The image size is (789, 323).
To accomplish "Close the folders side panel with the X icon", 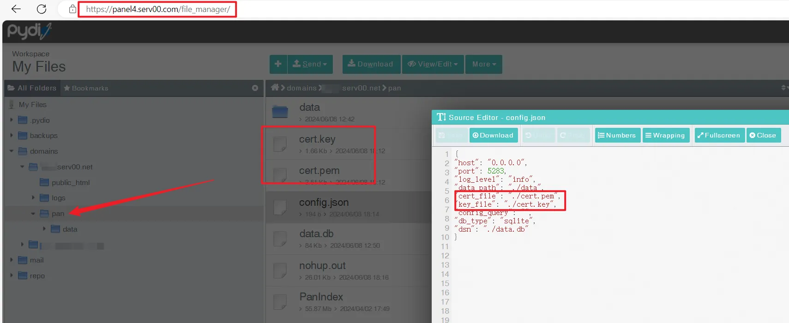I will click(255, 88).
